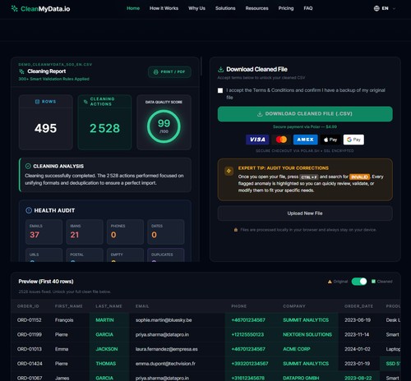Select email emma.dupont@techvision.fr
This screenshot has height=381, width=411.
tap(165, 364)
